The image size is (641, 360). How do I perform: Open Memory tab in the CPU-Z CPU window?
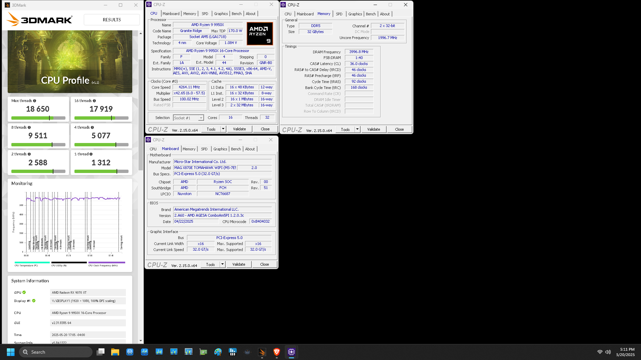tap(190, 14)
